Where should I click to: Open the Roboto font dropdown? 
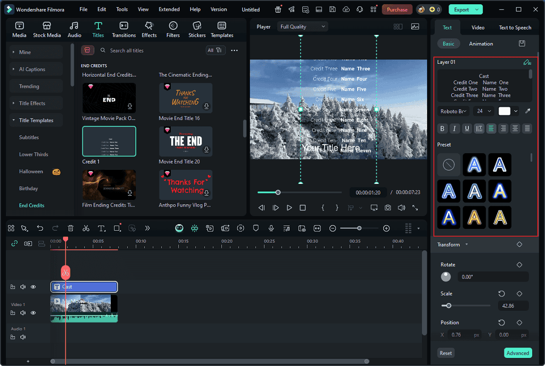pyautogui.click(x=453, y=111)
